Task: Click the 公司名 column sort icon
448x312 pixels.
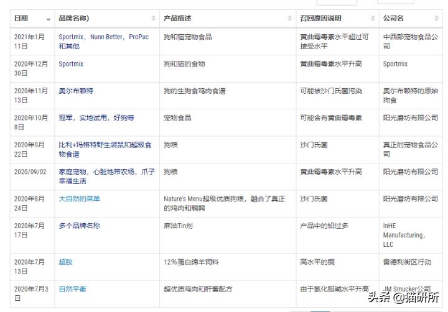Action: [436, 18]
